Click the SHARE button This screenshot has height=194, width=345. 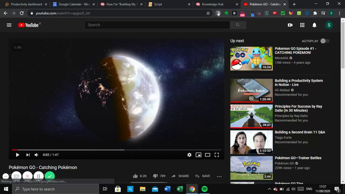pyautogui.click(x=180, y=176)
